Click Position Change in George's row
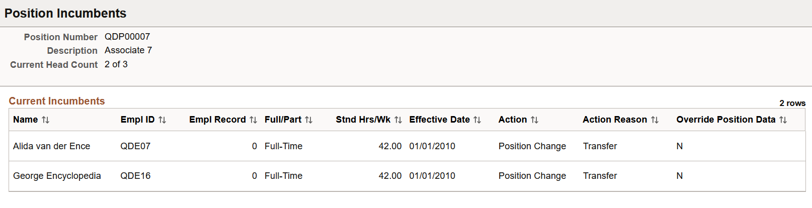Image resolution: width=812 pixels, height=208 pixels. click(x=532, y=176)
